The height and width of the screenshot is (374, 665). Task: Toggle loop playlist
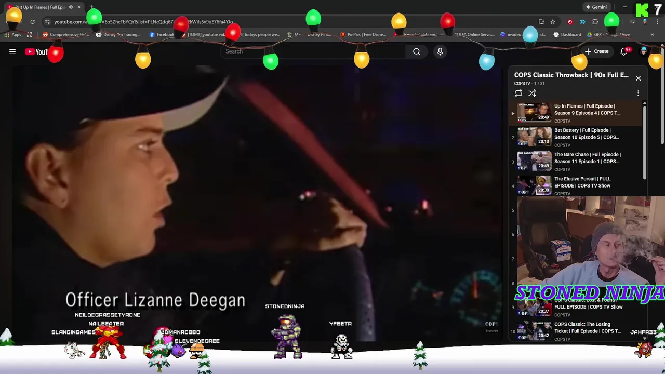click(518, 94)
